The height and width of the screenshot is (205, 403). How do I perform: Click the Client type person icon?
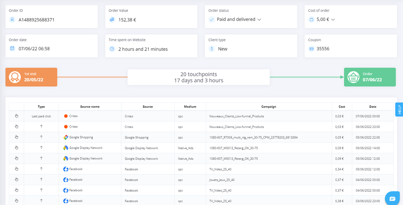(x=212, y=49)
